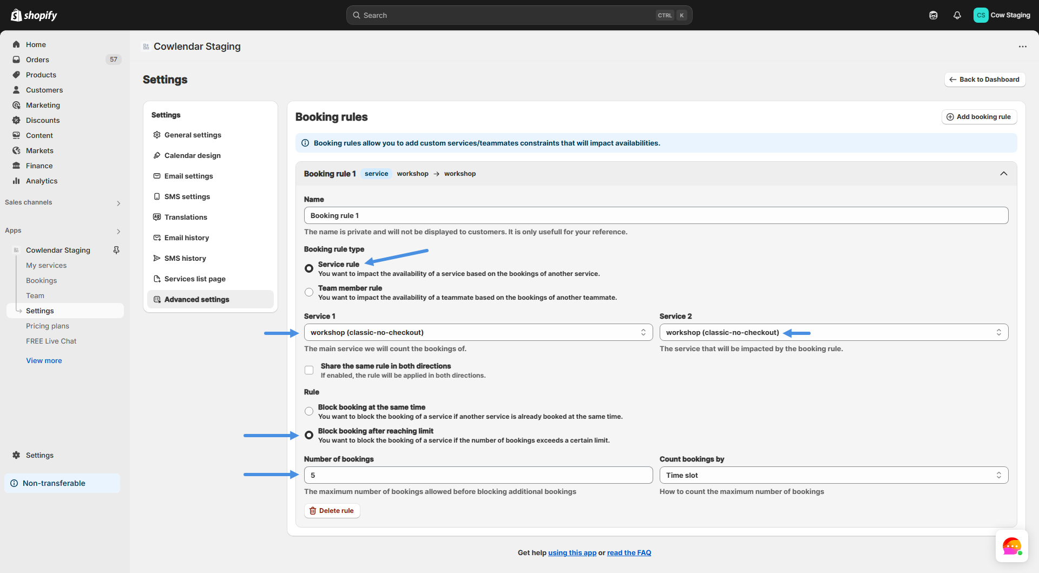Click the Orders icon in sidebar
Viewport: 1039px width, 573px height.
[x=16, y=60]
